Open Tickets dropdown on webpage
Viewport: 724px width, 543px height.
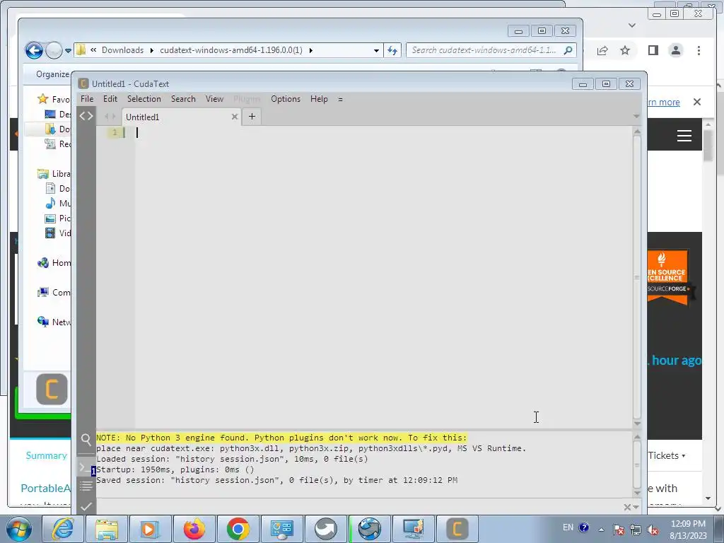click(667, 455)
